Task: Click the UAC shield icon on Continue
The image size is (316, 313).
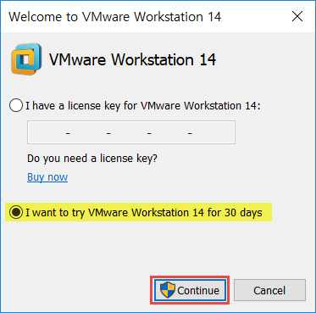Action: click(168, 290)
